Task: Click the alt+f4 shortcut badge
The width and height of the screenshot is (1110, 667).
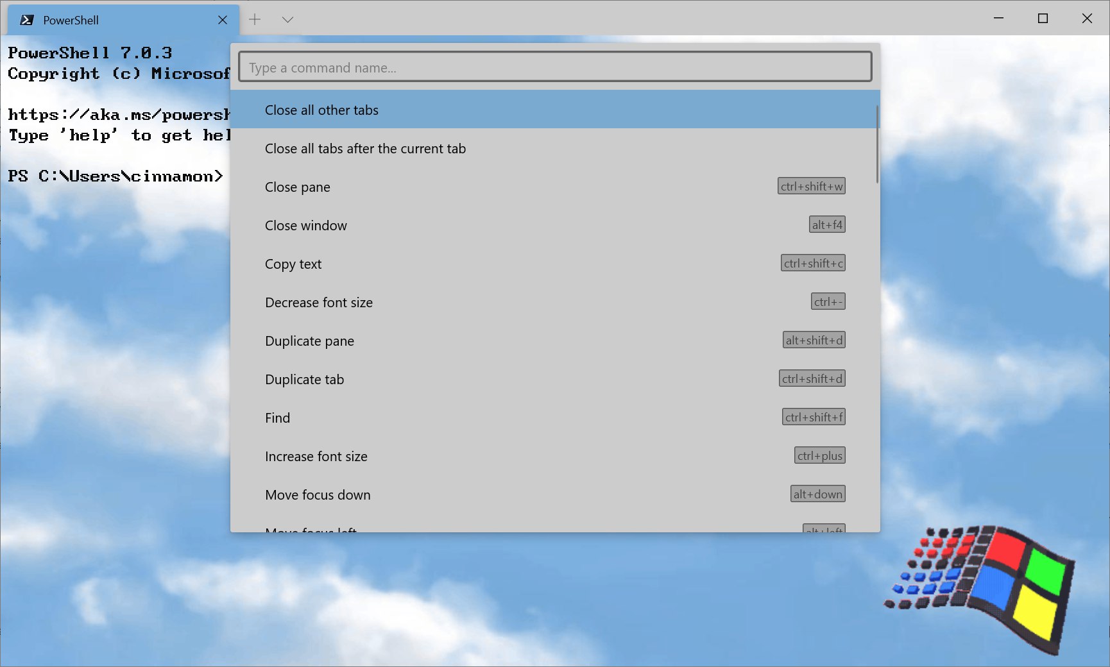Action: (827, 224)
